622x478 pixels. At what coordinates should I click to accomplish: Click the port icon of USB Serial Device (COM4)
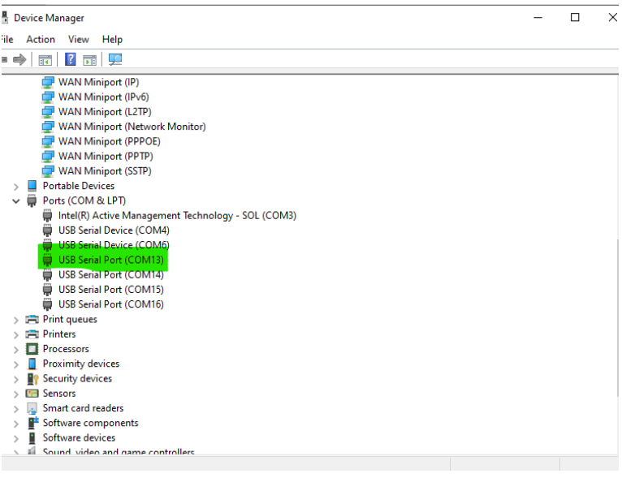47,230
